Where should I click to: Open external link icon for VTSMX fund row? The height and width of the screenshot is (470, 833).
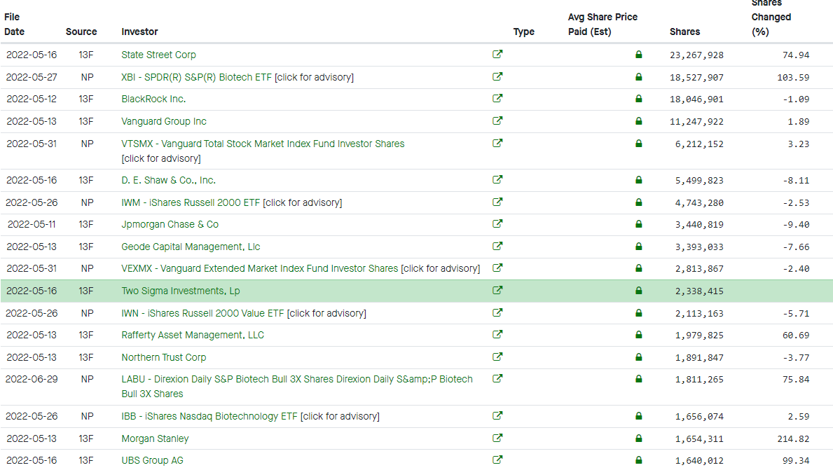[x=497, y=143]
